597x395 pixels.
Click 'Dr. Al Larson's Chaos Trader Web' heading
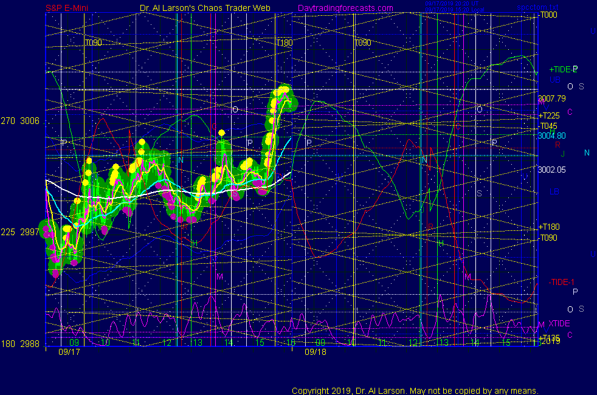pos(205,8)
